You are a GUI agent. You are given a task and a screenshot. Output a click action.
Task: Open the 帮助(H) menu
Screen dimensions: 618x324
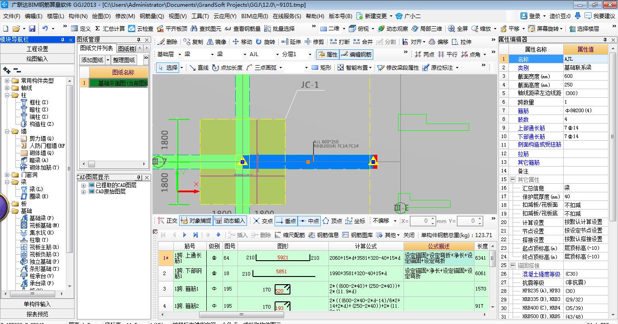(x=315, y=16)
